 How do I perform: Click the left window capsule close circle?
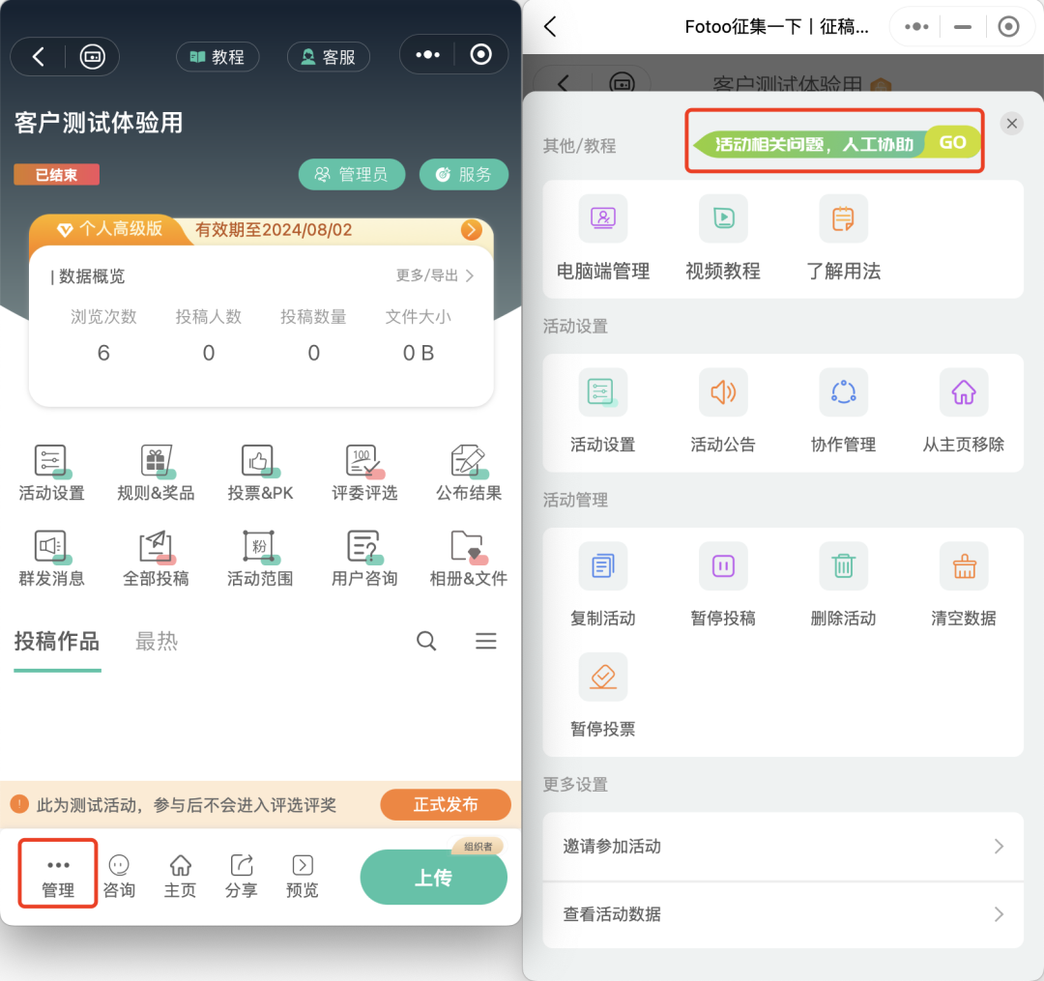[480, 54]
